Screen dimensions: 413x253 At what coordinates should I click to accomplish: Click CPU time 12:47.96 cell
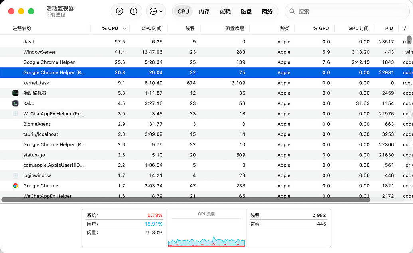(152, 52)
